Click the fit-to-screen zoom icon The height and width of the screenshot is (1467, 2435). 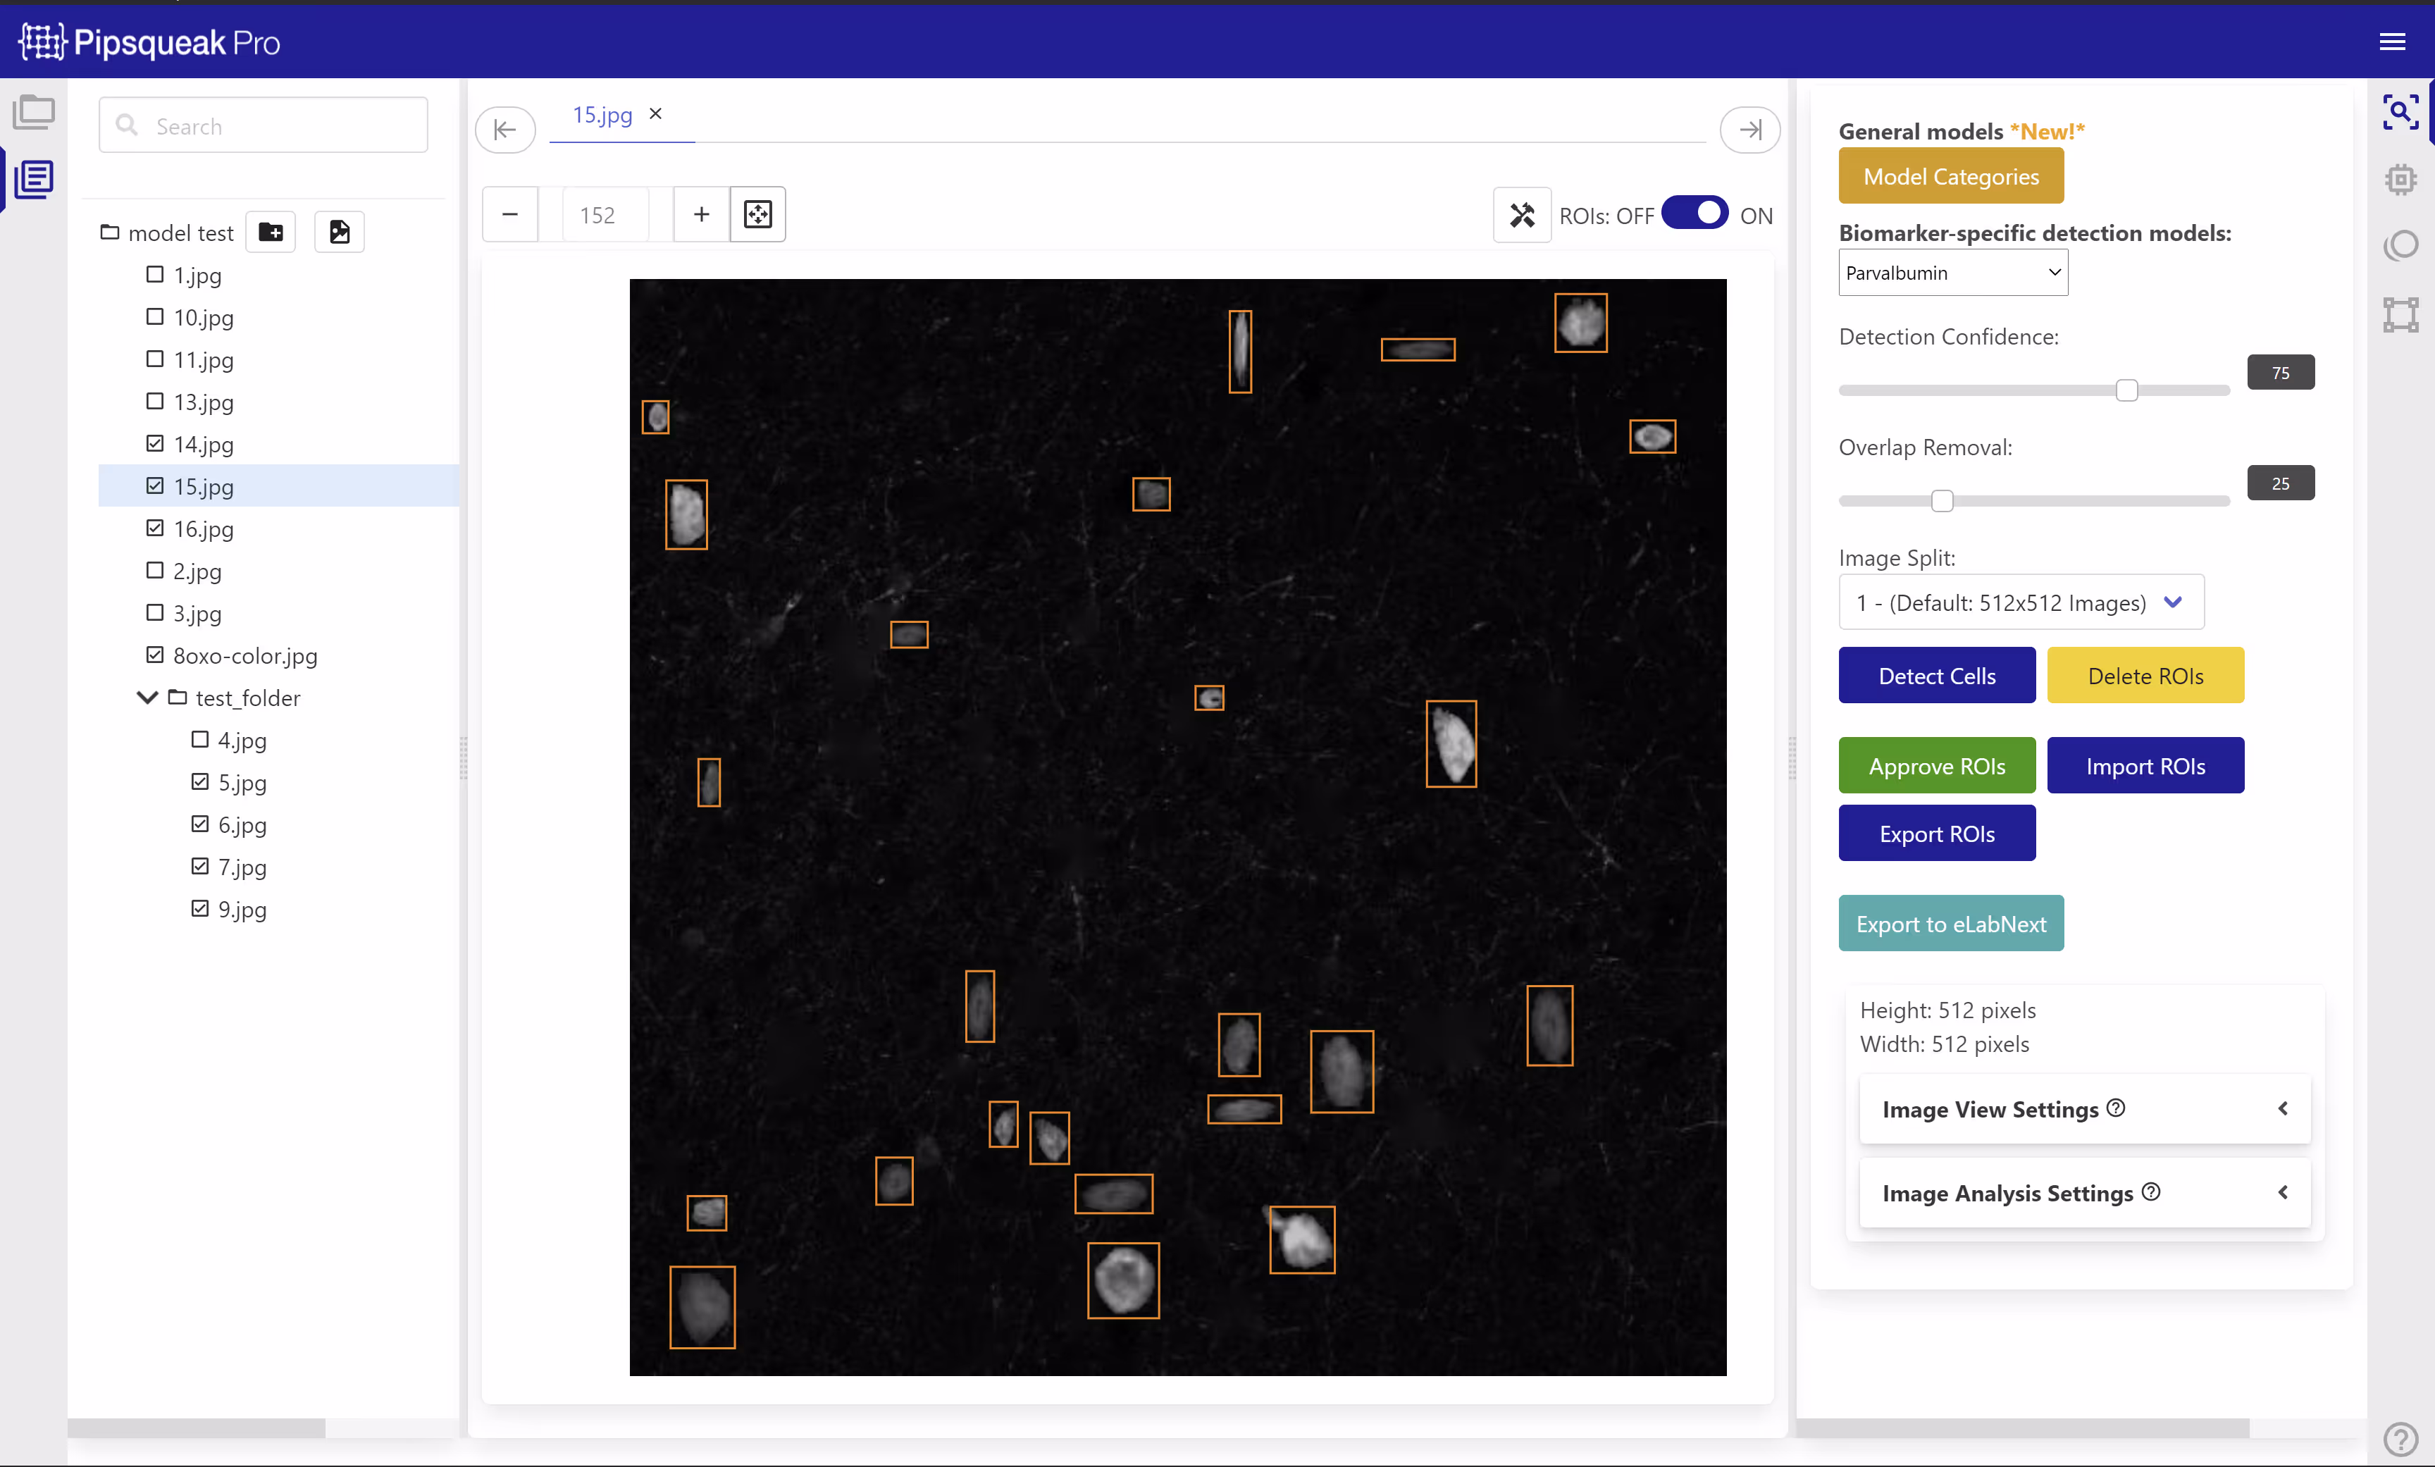pos(757,214)
